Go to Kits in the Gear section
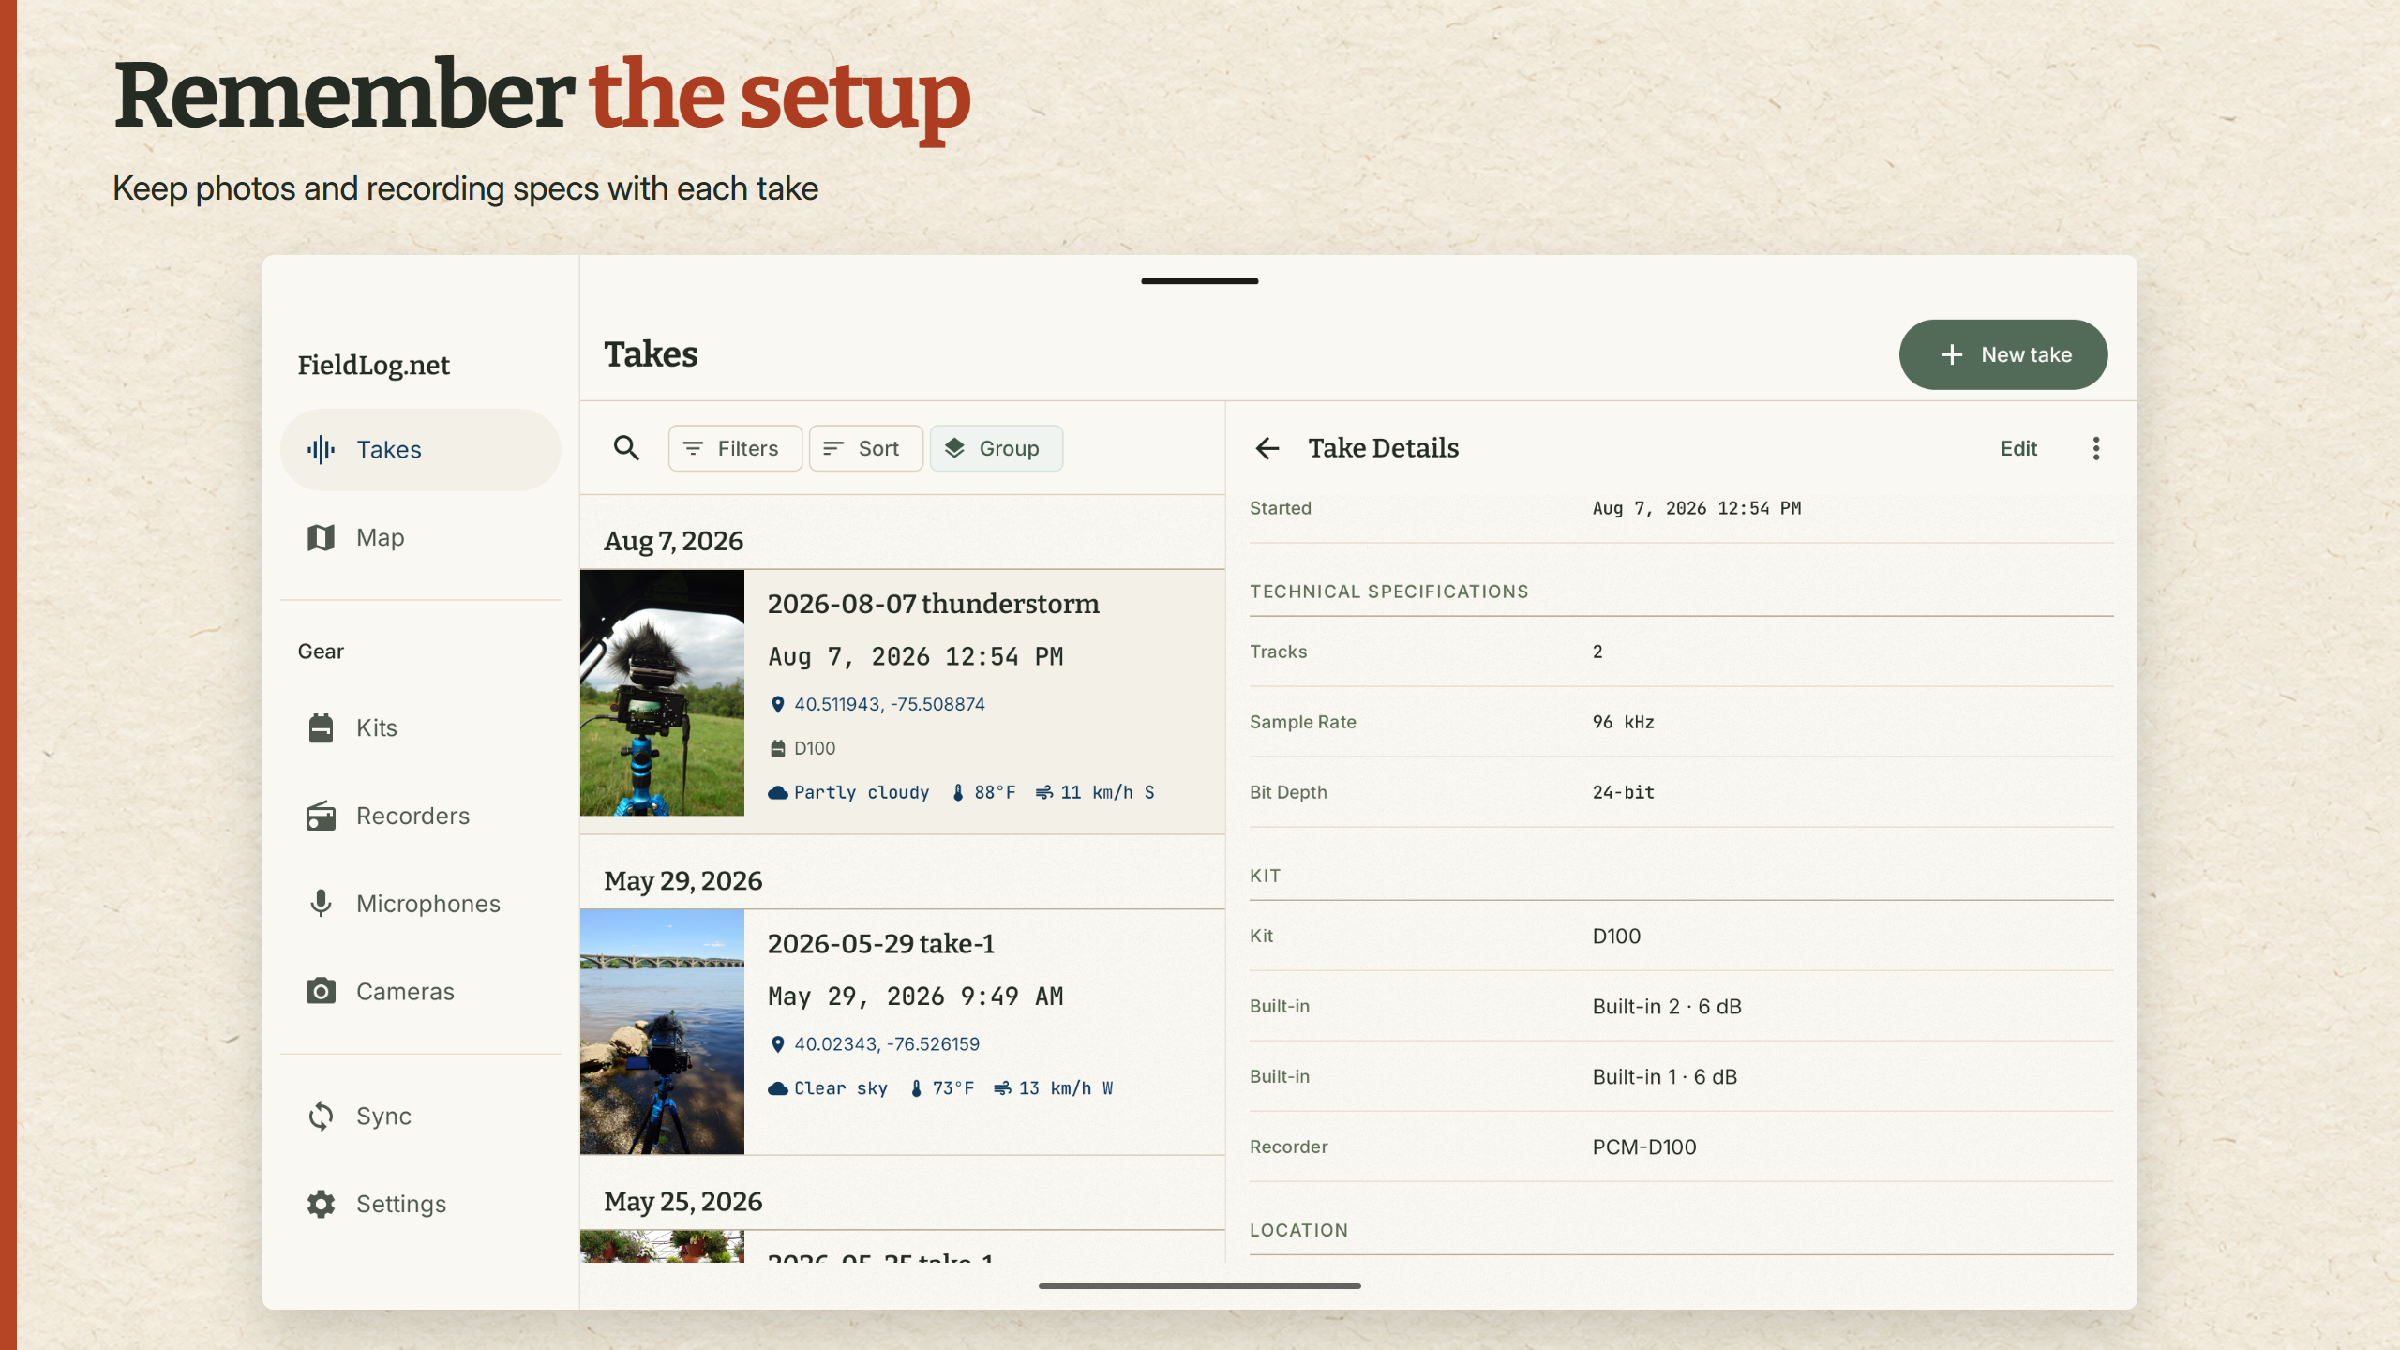Image resolution: width=2400 pixels, height=1350 pixels. click(420, 727)
